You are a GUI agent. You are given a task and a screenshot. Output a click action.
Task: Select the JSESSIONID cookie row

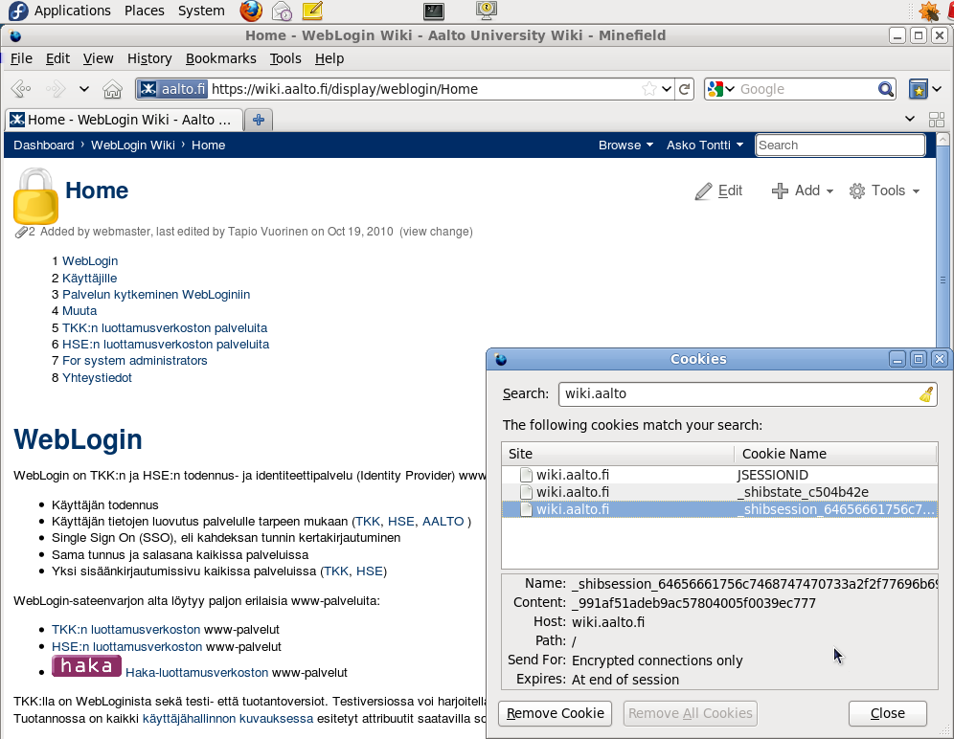tap(719, 475)
